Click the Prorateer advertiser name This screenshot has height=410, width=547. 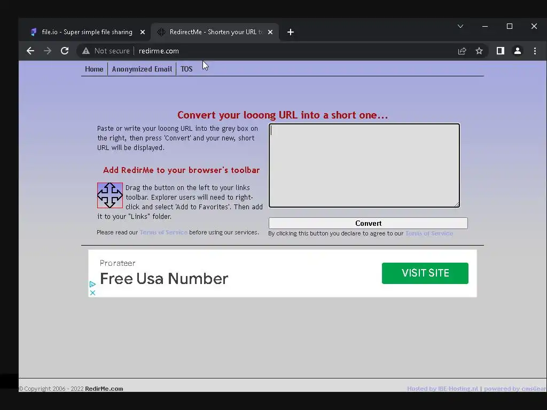(x=118, y=263)
